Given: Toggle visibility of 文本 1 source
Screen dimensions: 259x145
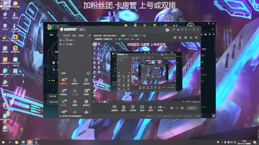Looking at the screenshot, I should (x=61, y=40).
